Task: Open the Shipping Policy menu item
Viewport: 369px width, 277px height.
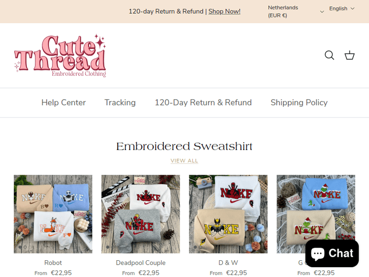Action: pos(299,103)
